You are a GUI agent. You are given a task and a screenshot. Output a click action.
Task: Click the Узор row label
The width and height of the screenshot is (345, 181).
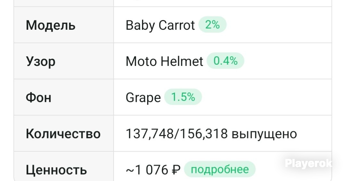(40, 62)
